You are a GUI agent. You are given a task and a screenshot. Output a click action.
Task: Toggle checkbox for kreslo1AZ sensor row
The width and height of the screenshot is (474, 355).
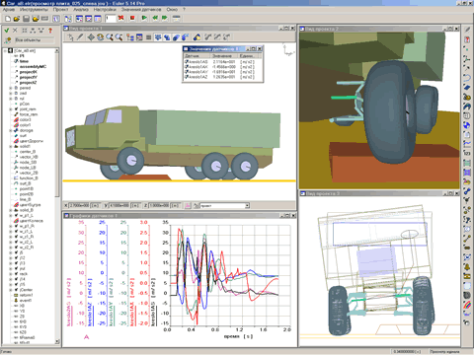point(187,77)
